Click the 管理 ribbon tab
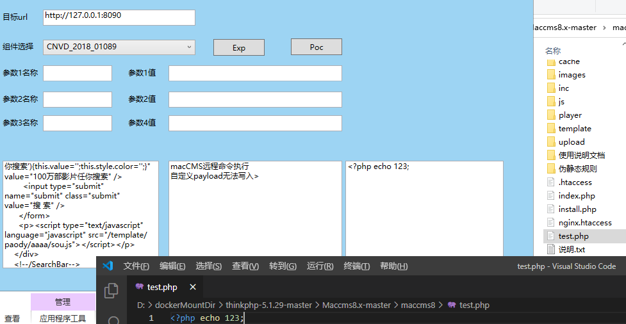The width and height of the screenshot is (626, 324). tap(63, 302)
